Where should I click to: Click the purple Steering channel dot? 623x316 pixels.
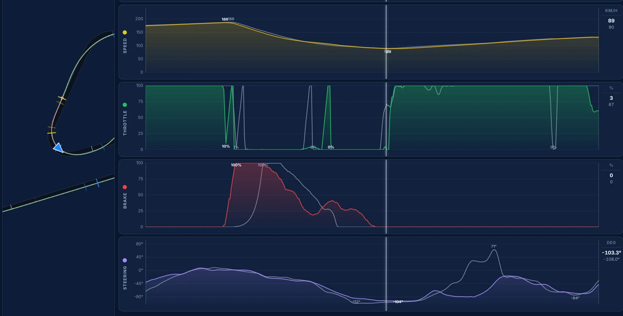point(125,260)
